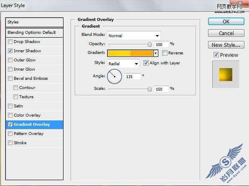The height and width of the screenshot is (186, 249).
Task: Click the Opacity value field
Action: [x=161, y=44]
